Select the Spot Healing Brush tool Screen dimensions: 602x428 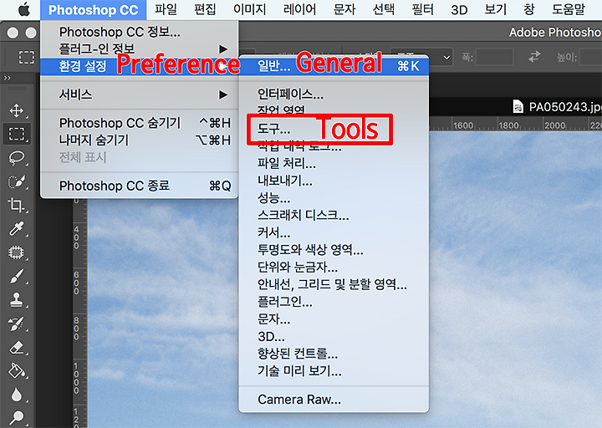click(x=17, y=252)
